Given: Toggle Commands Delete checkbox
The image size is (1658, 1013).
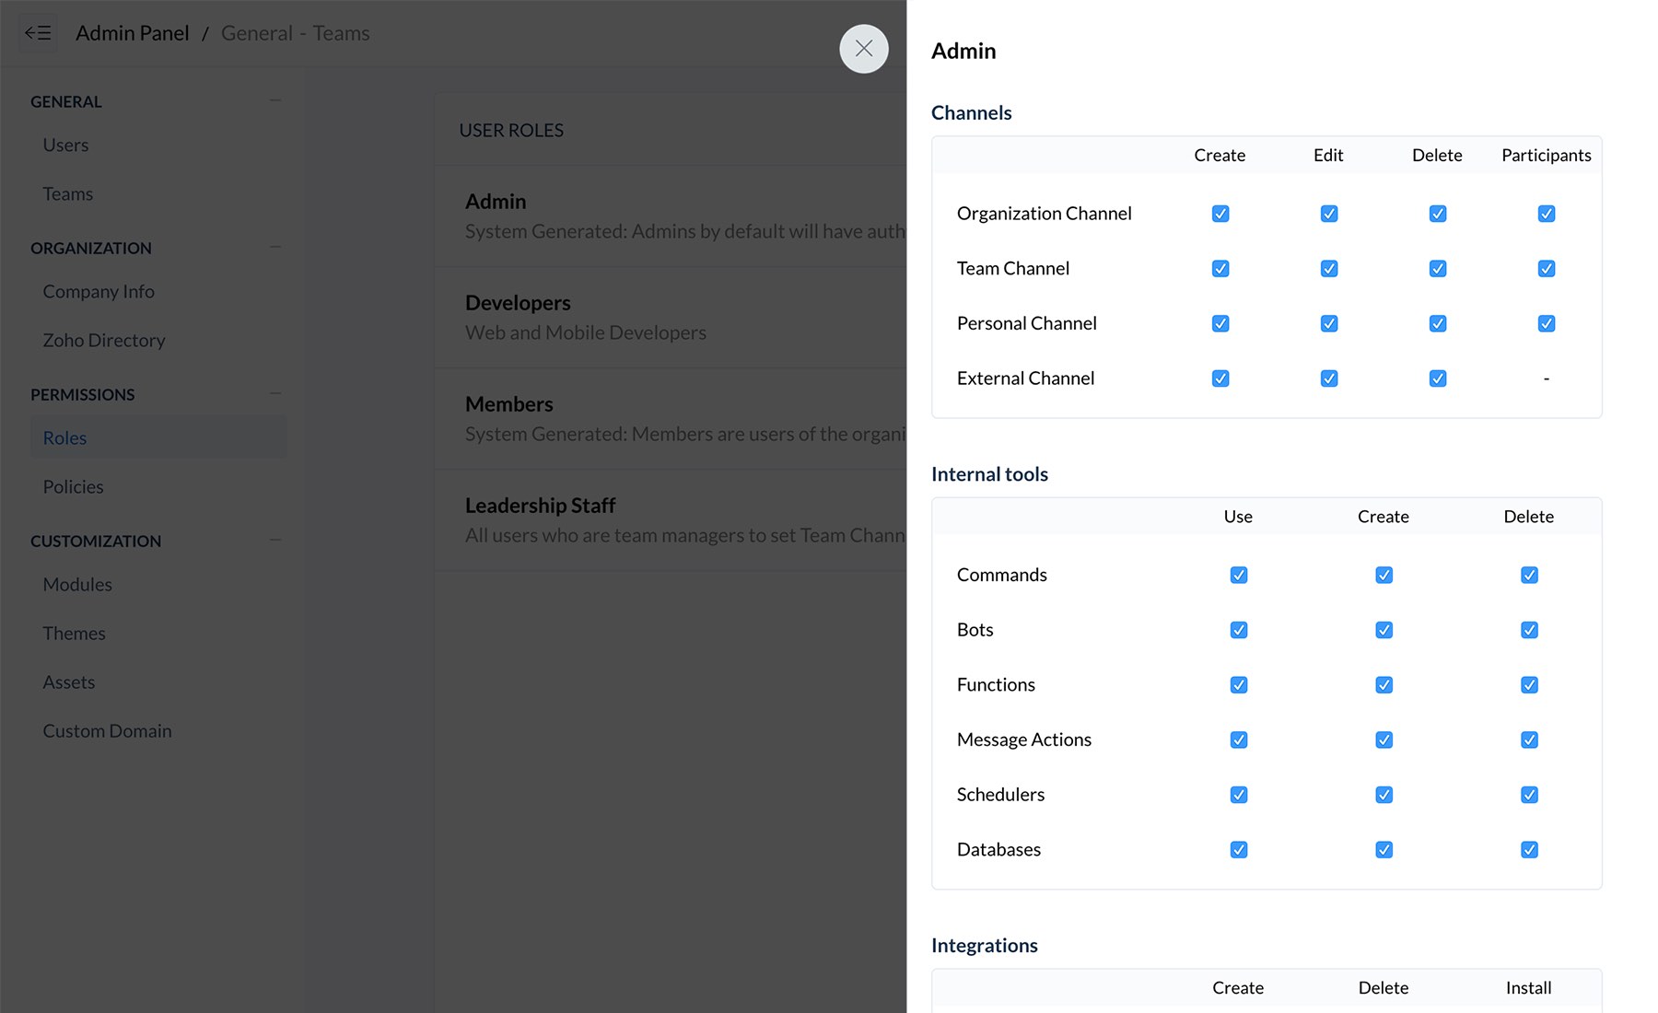Looking at the screenshot, I should 1529,575.
